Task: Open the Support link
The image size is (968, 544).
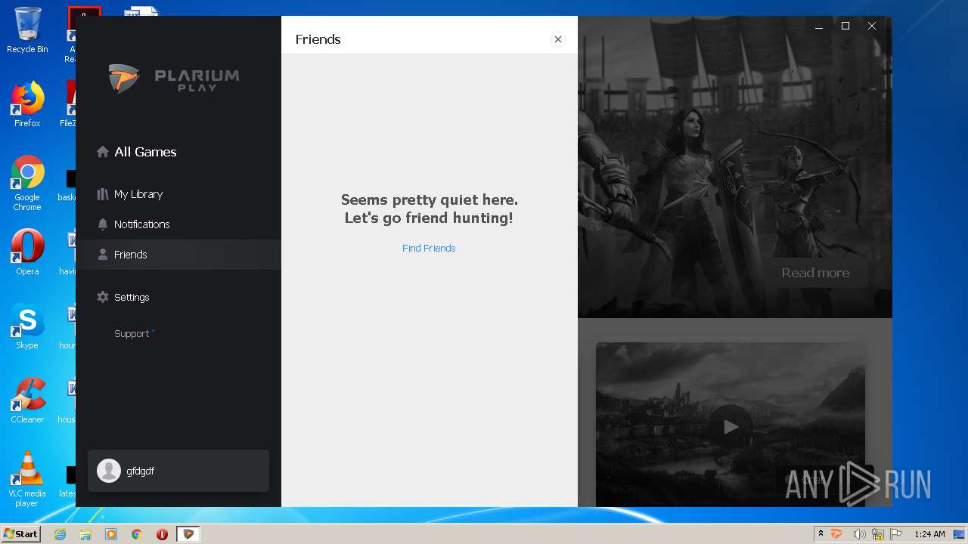Action: coord(132,333)
